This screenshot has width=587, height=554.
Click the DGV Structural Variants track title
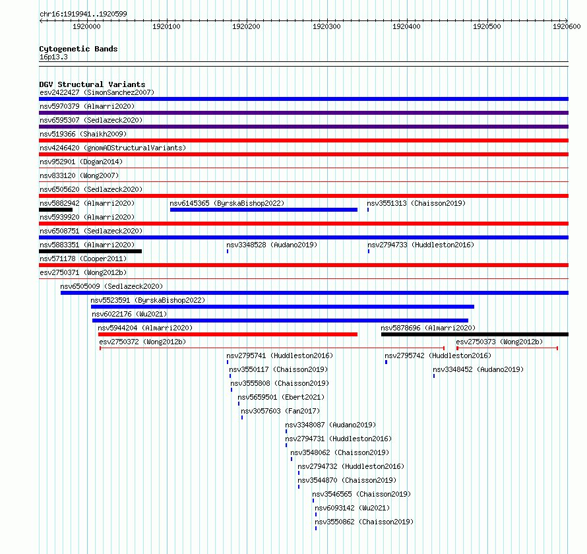pyautogui.click(x=92, y=84)
